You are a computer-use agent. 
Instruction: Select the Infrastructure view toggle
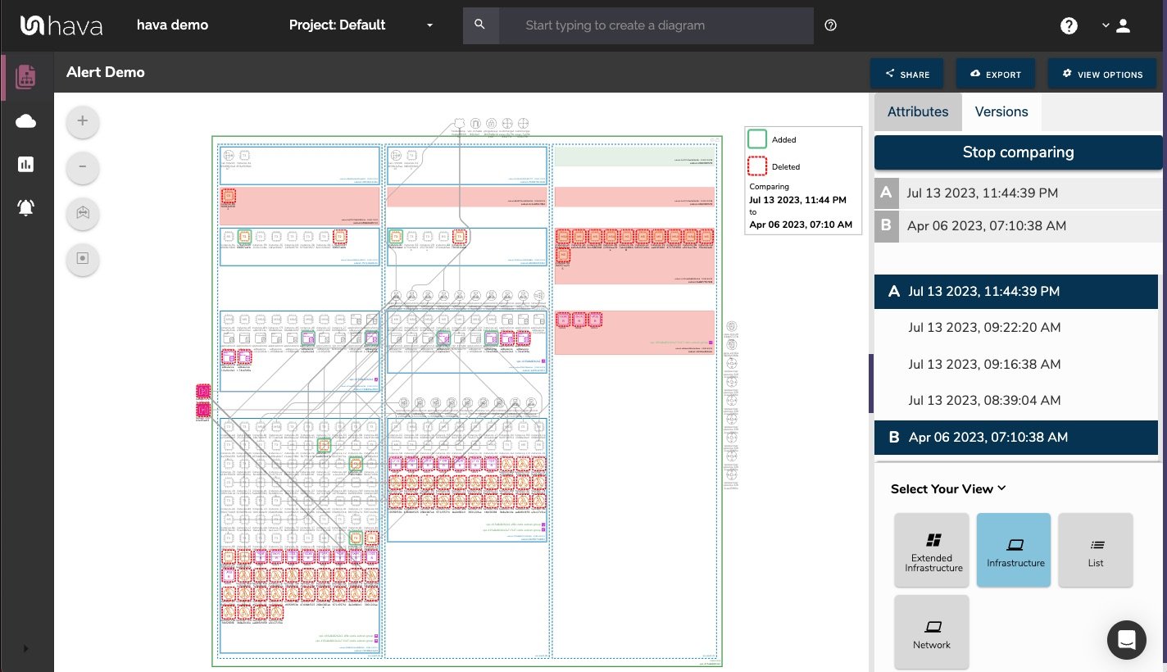pos(1014,550)
